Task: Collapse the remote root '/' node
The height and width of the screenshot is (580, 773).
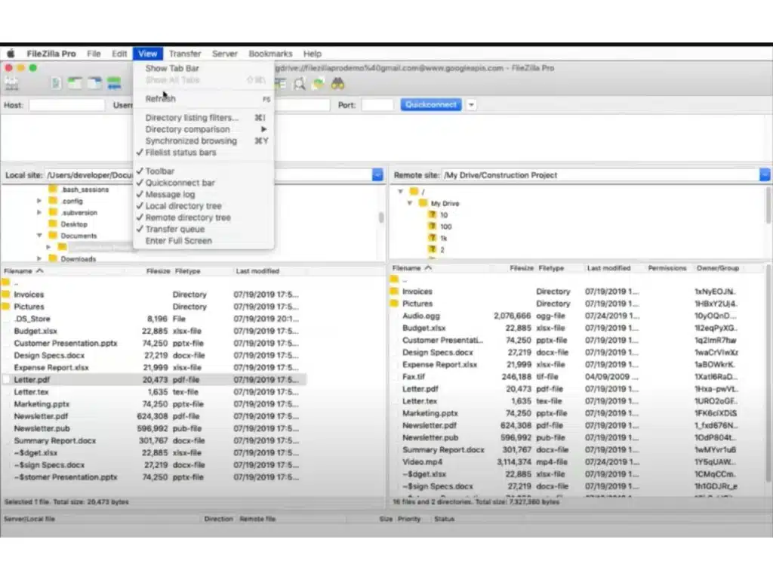Action: point(401,191)
